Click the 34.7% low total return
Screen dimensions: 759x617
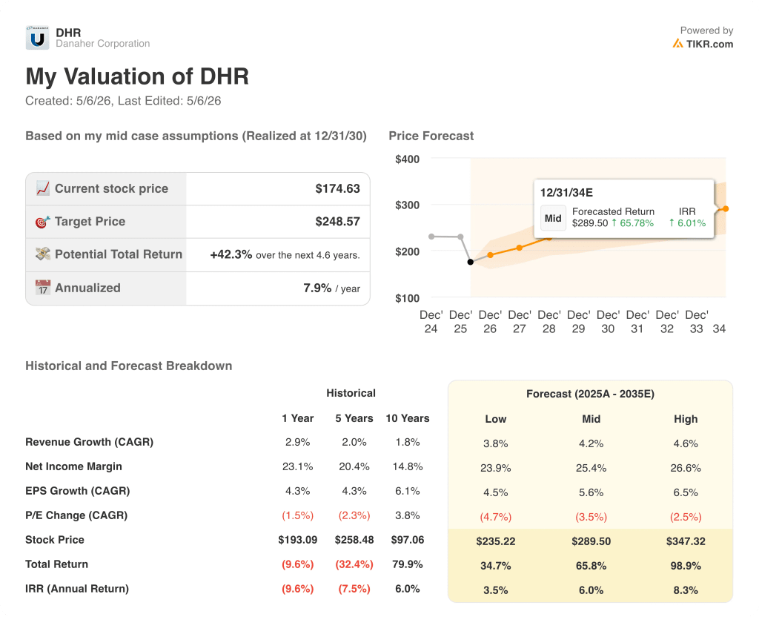[496, 566]
